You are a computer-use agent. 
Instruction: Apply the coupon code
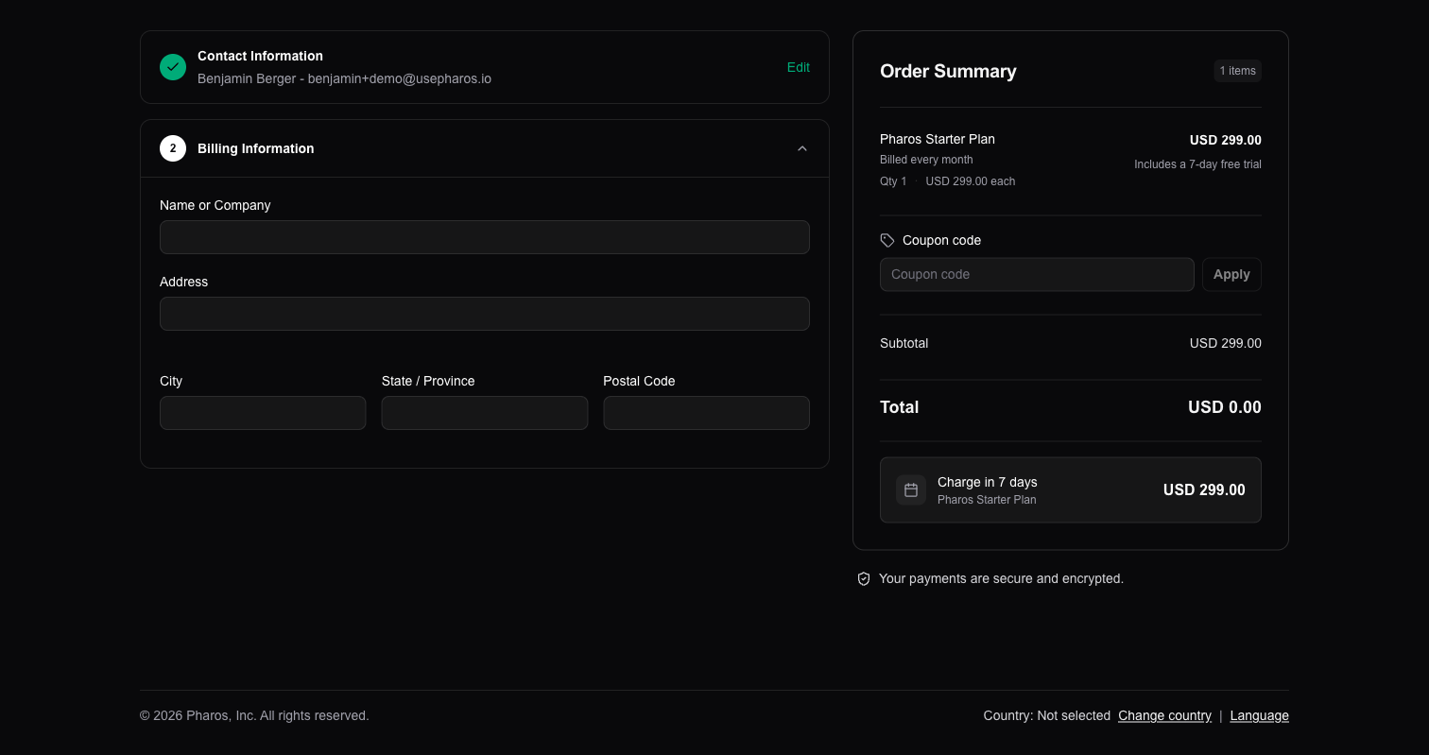pos(1231,274)
